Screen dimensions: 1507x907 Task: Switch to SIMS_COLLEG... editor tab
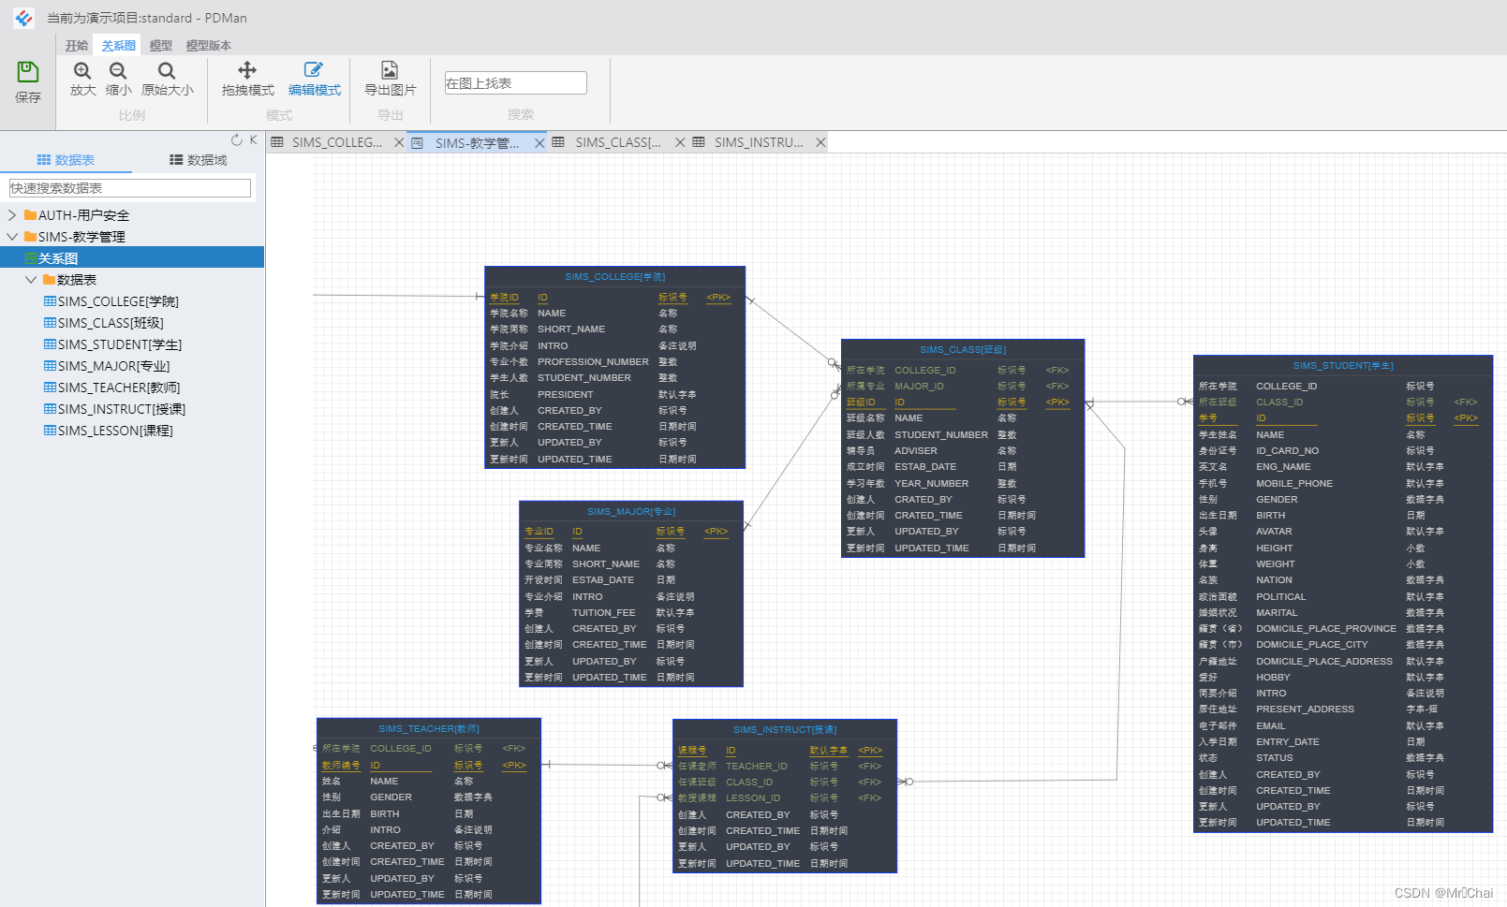(x=337, y=142)
